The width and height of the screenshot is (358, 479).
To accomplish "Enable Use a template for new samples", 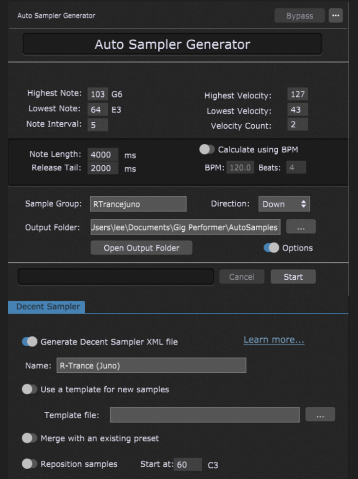I will click(30, 389).
